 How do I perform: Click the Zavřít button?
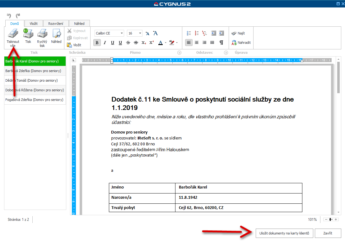click(x=328, y=233)
